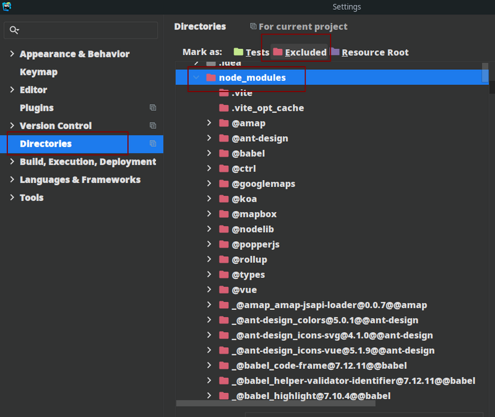Open the Editor settings entry
Viewport: 495px width, 417px height.
33,90
